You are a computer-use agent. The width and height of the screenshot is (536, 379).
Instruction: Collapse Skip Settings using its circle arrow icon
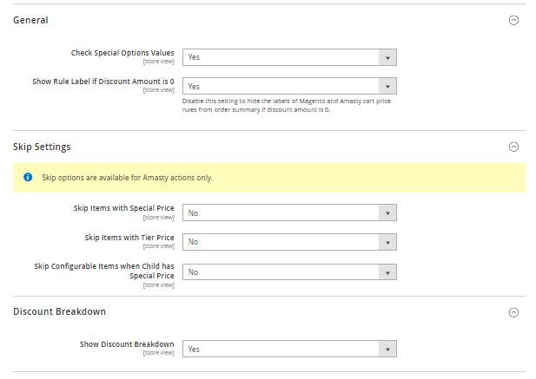click(x=513, y=147)
